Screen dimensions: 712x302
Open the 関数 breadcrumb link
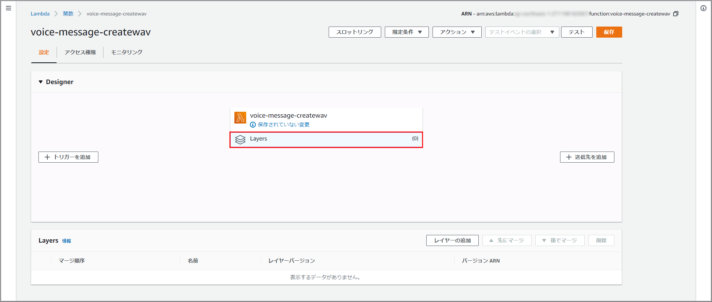point(68,14)
